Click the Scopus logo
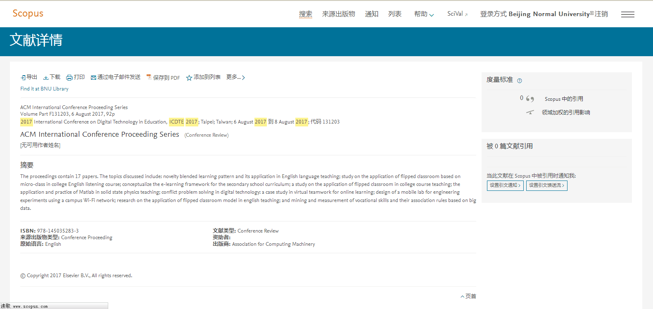This screenshot has width=653, height=309. (x=28, y=13)
